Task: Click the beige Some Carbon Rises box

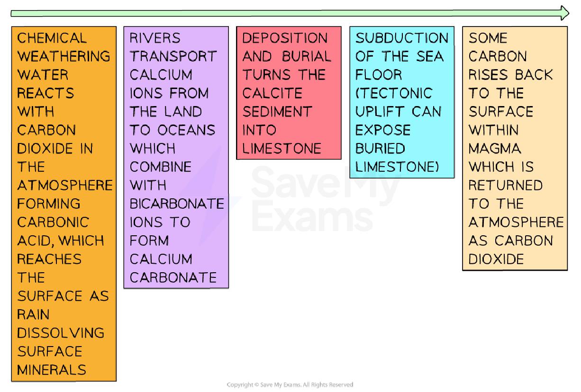Action: (x=515, y=148)
